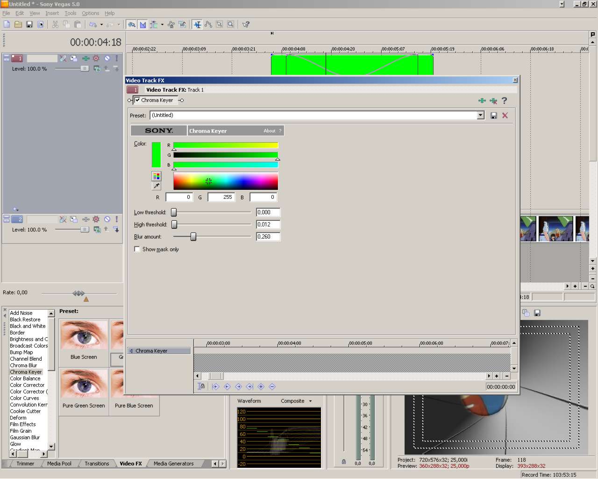Click the What's This help icon

[246, 24]
